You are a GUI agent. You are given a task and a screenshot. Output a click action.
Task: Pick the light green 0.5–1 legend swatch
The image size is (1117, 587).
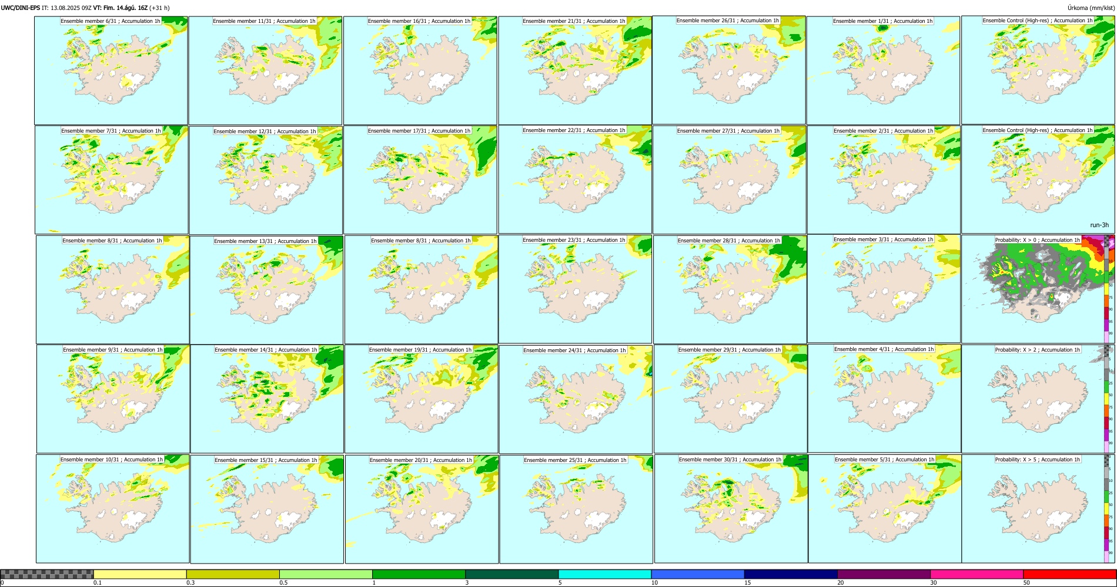(326, 574)
